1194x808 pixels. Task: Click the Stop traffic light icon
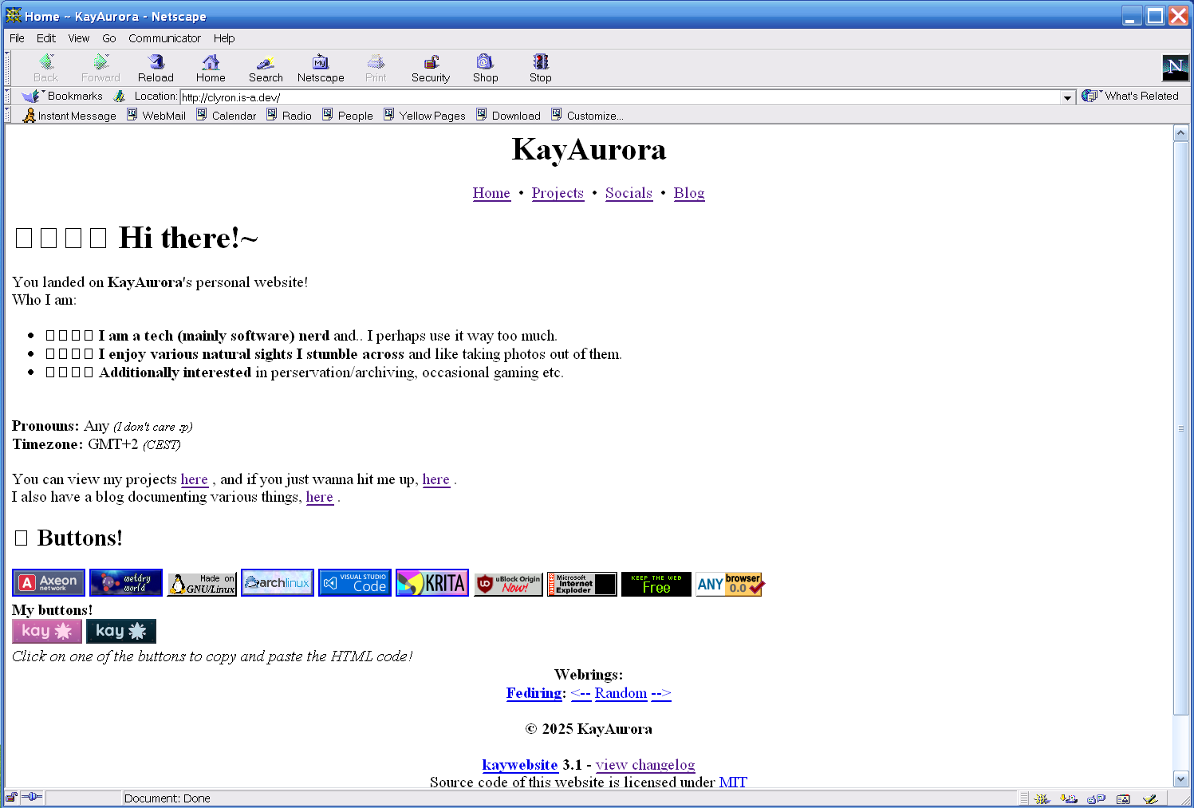(540, 63)
